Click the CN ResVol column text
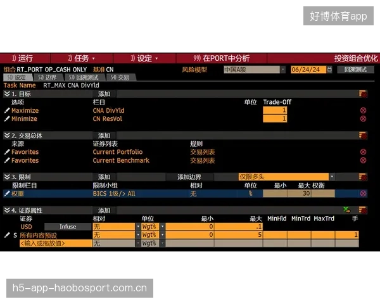380x304 pixels. (x=108, y=119)
